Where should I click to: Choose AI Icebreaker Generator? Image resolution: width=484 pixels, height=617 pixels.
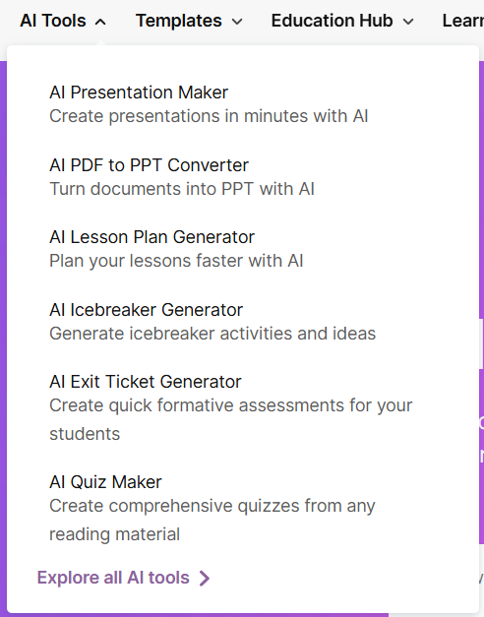[146, 310]
